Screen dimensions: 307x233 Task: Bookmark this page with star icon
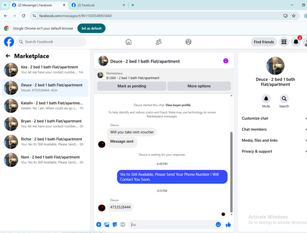[293, 16]
